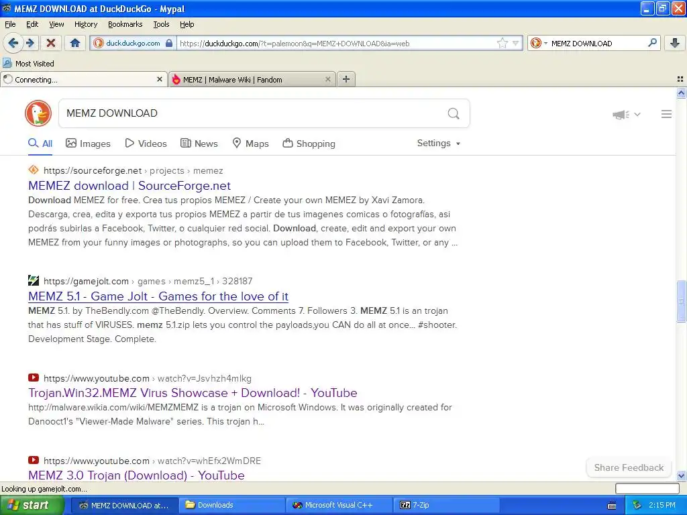687x515 pixels.
Task: Open the search engine selector dropdown
Action: [x=539, y=43]
